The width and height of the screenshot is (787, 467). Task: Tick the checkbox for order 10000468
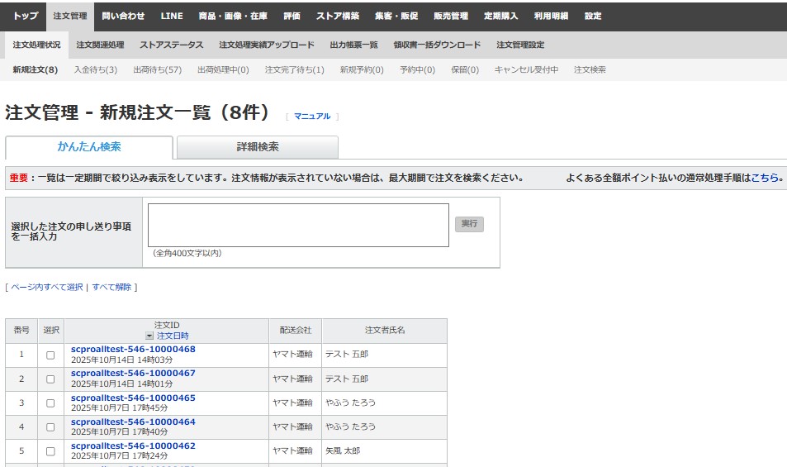(50, 355)
